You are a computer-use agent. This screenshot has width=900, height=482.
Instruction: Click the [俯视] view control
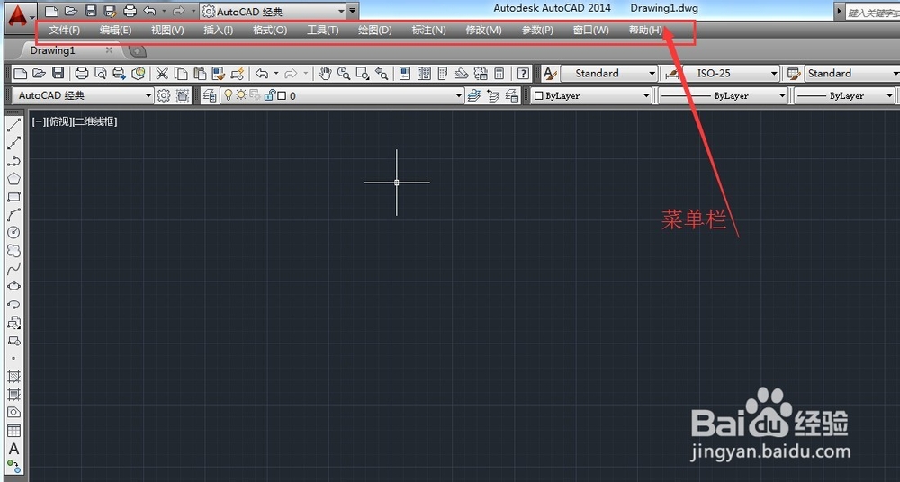(x=59, y=121)
